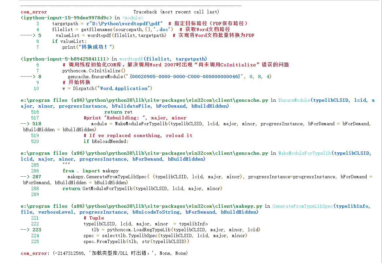Click the '# Tuple' comment
The image size is (382, 263).
(94, 218)
